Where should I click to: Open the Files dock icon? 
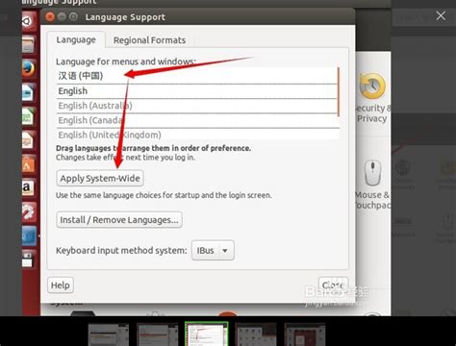pos(28,44)
